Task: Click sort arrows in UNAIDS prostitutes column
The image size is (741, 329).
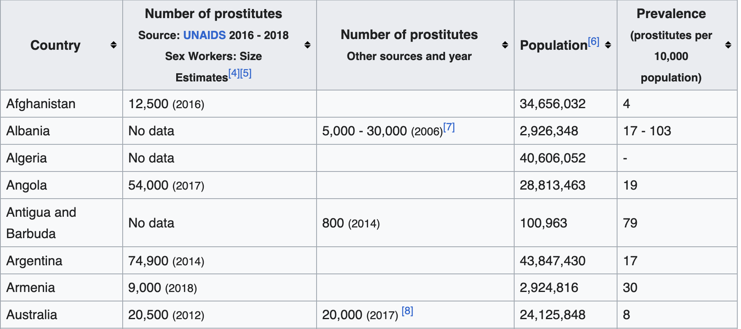Action: (x=307, y=45)
